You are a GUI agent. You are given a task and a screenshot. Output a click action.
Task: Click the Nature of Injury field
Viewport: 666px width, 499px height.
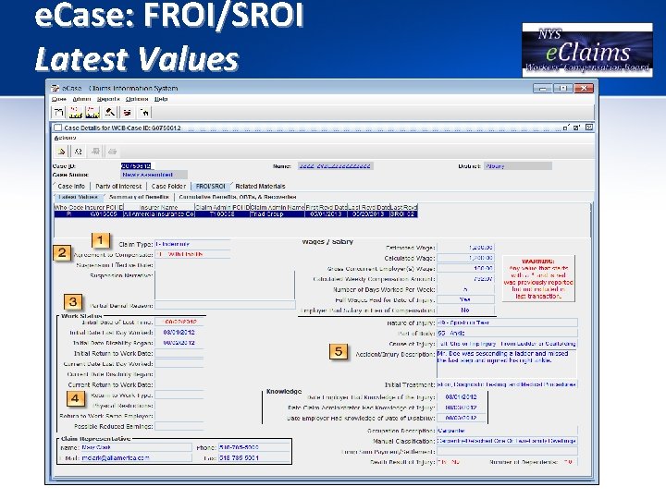click(x=507, y=323)
